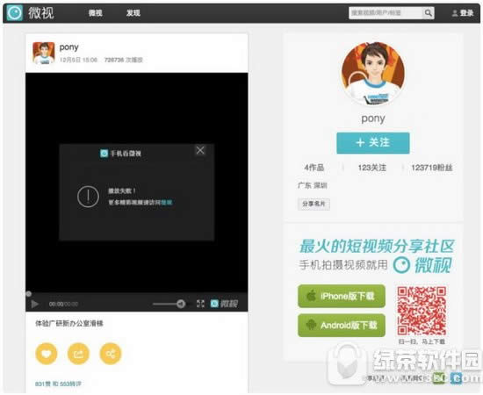Click the magnifier search icon

(x=429, y=13)
